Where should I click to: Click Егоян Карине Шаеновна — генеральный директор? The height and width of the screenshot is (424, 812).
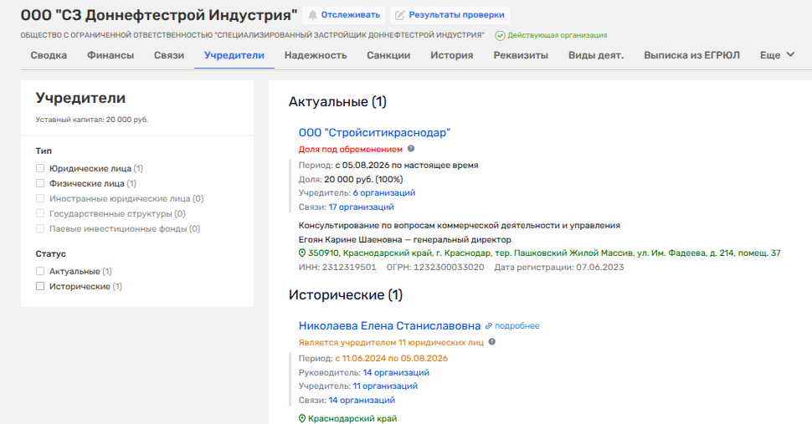point(404,240)
